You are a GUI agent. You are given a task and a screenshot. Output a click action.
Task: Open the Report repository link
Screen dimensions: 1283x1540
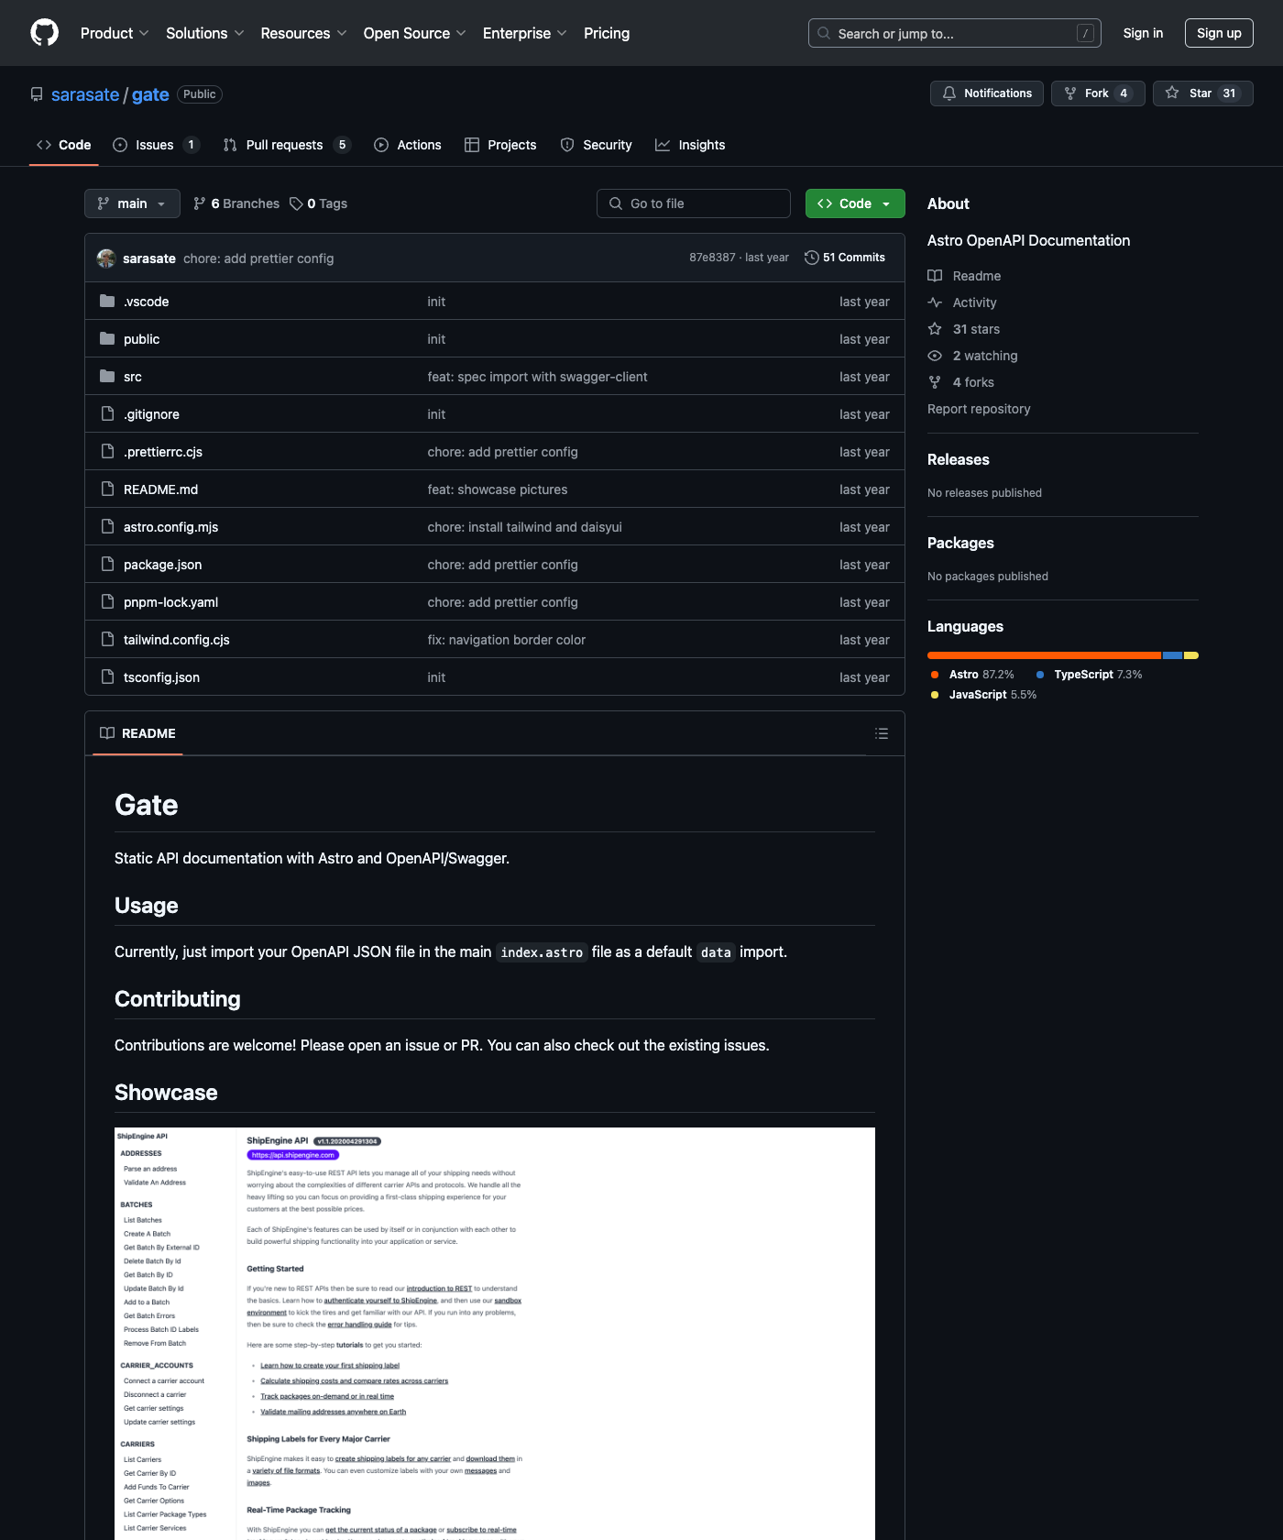(979, 409)
